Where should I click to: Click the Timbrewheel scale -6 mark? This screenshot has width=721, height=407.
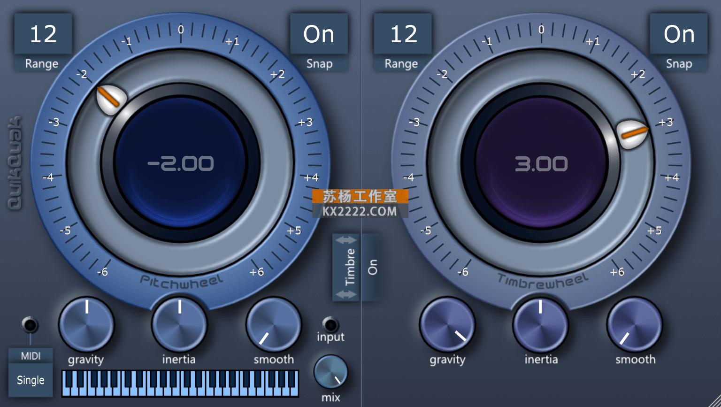(x=463, y=272)
